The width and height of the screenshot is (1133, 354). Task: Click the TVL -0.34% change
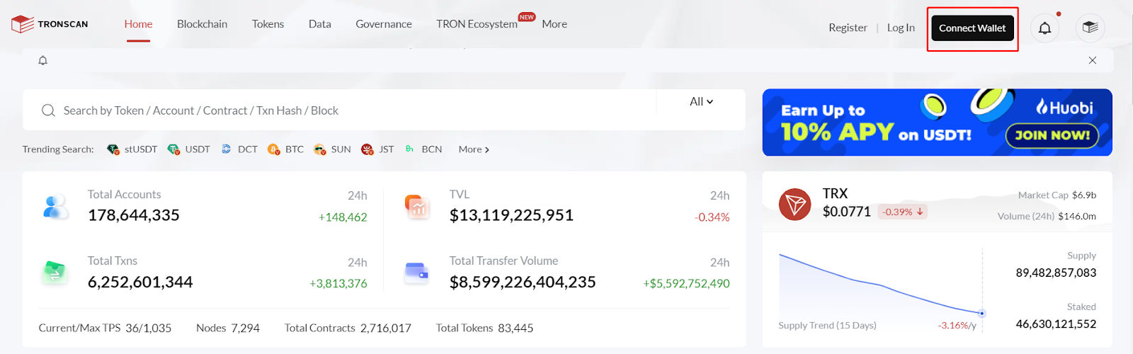712,217
